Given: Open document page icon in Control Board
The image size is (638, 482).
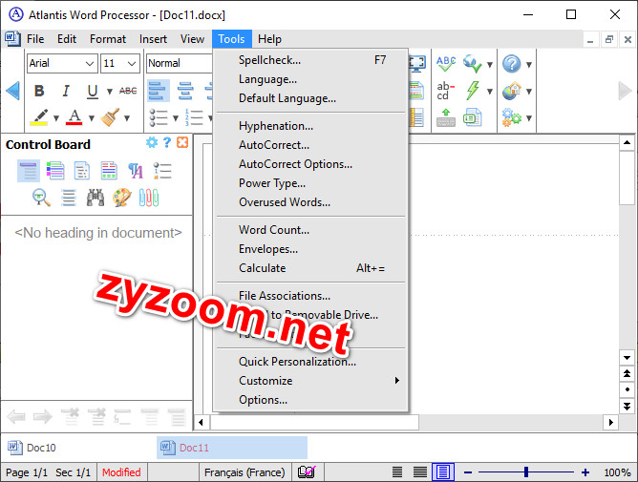Looking at the screenshot, I should point(82,171).
